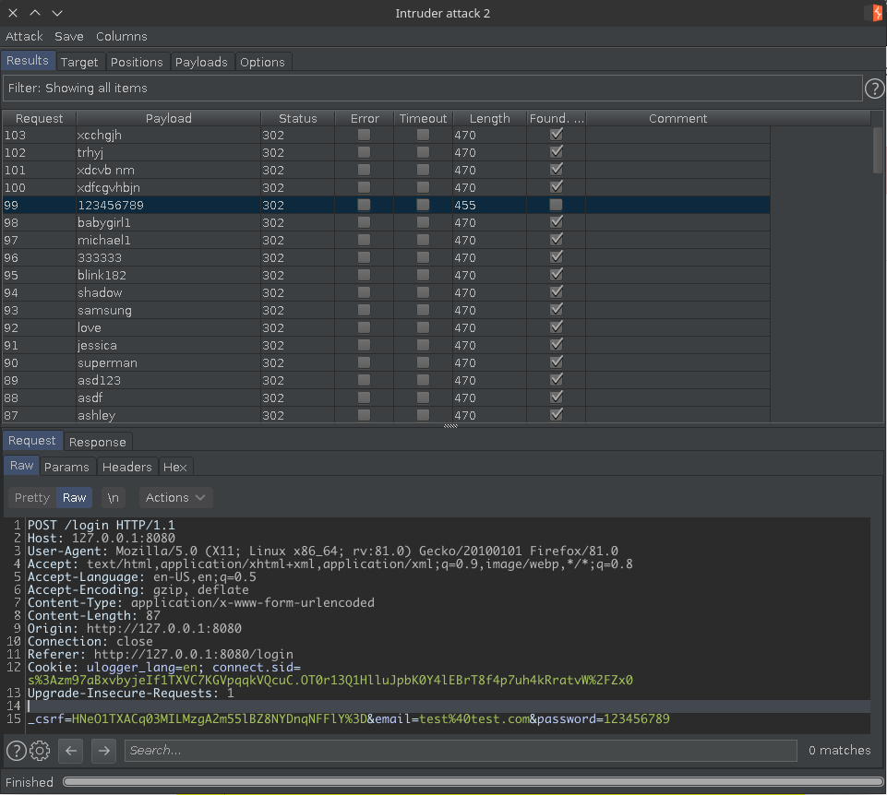Screen dimensions: 887x795
Task: Switch to the Response tab
Action: coord(97,442)
